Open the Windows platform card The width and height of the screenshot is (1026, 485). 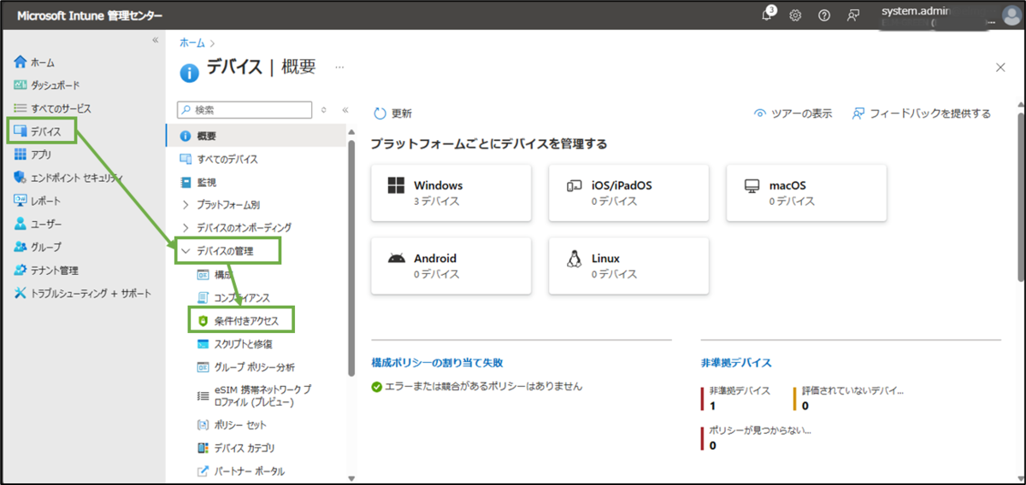[451, 193]
